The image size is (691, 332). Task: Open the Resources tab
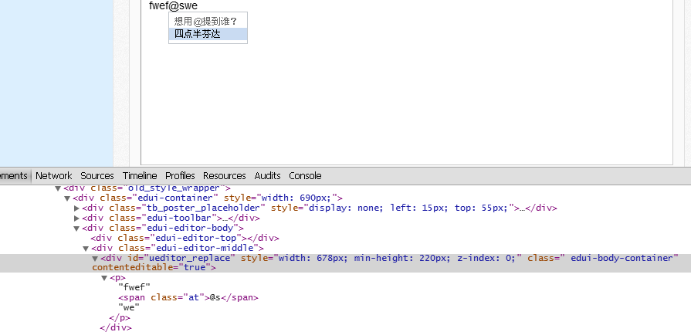pos(224,175)
